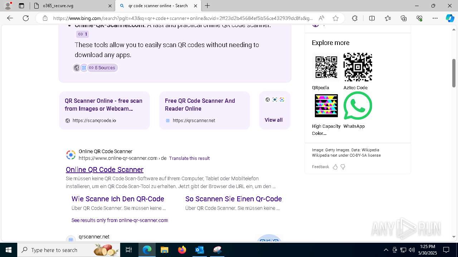This screenshot has height=257, width=458.
Task: Close the qr code scanner online tab
Action: tap(195, 6)
